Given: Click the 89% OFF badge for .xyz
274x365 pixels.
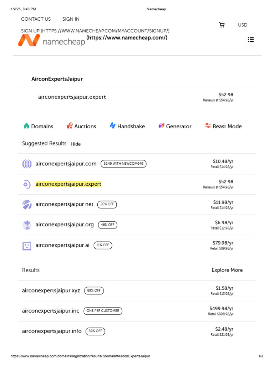Looking at the screenshot, I should pos(94,291).
